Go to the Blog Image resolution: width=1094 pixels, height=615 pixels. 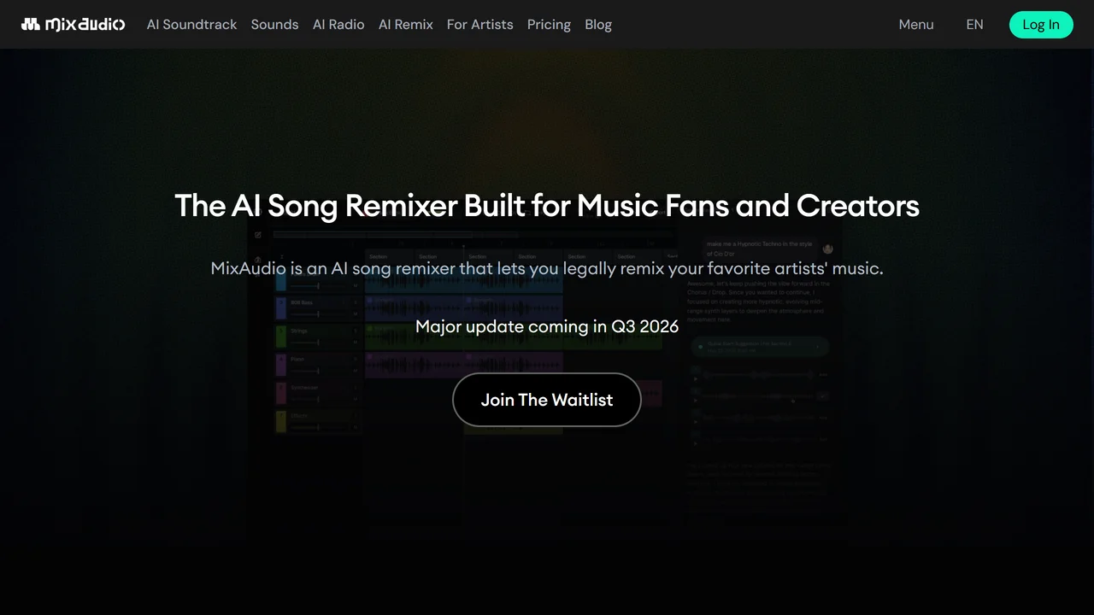[x=598, y=25]
